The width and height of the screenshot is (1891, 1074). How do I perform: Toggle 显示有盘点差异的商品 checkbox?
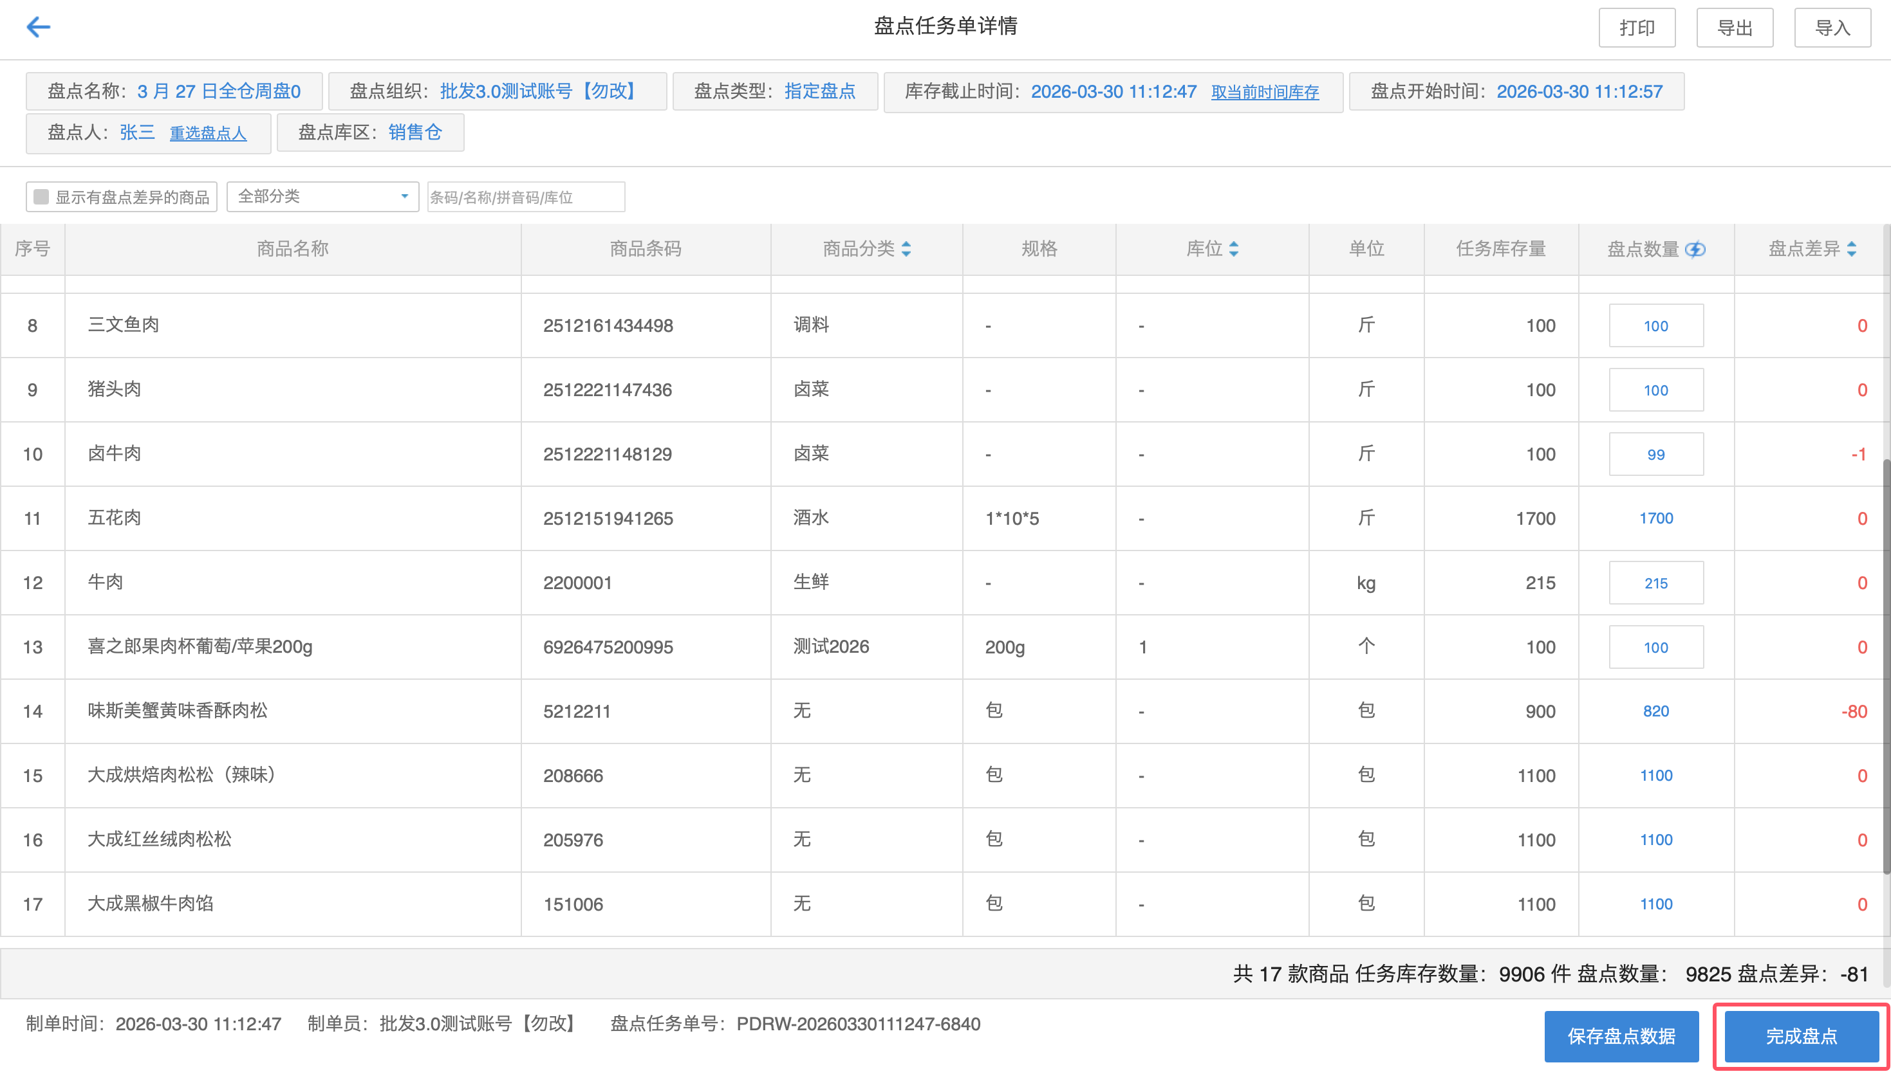(x=42, y=197)
